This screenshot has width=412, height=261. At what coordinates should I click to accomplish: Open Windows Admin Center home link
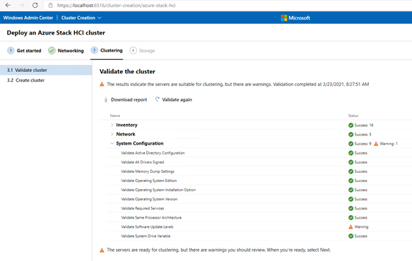point(28,18)
